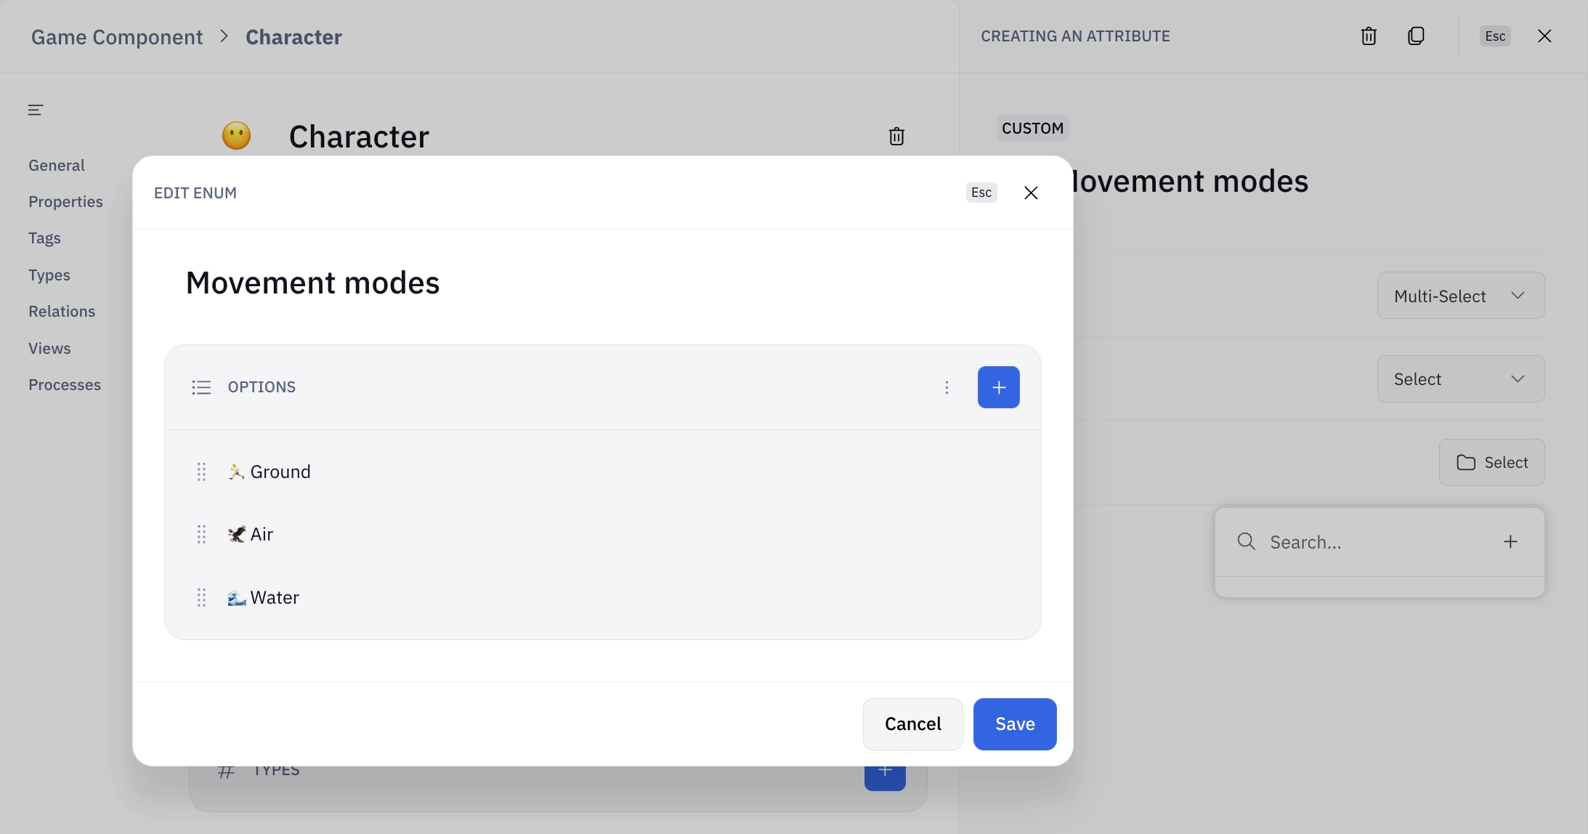This screenshot has width=1588, height=834.
Task: Open the Relations section in the sidebar
Action: tap(62, 311)
